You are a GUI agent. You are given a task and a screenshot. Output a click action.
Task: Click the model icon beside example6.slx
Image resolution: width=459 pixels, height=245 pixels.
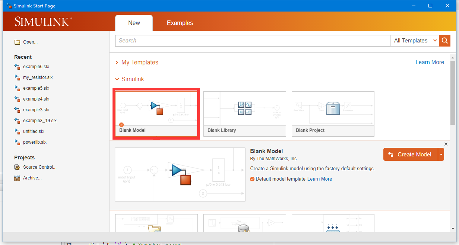(17, 67)
